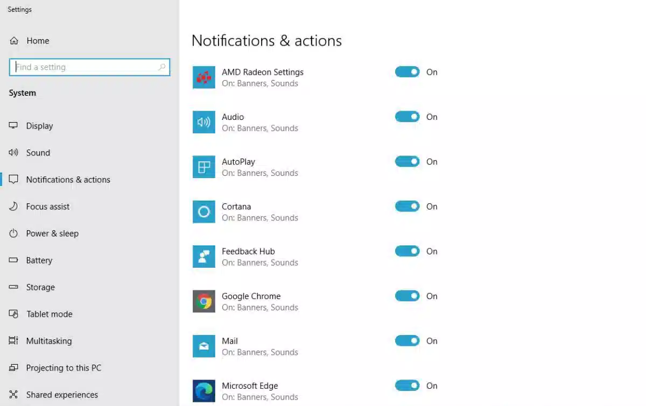Click the Microsoft Edge app icon
The image size is (646, 406).
(x=204, y=391)
